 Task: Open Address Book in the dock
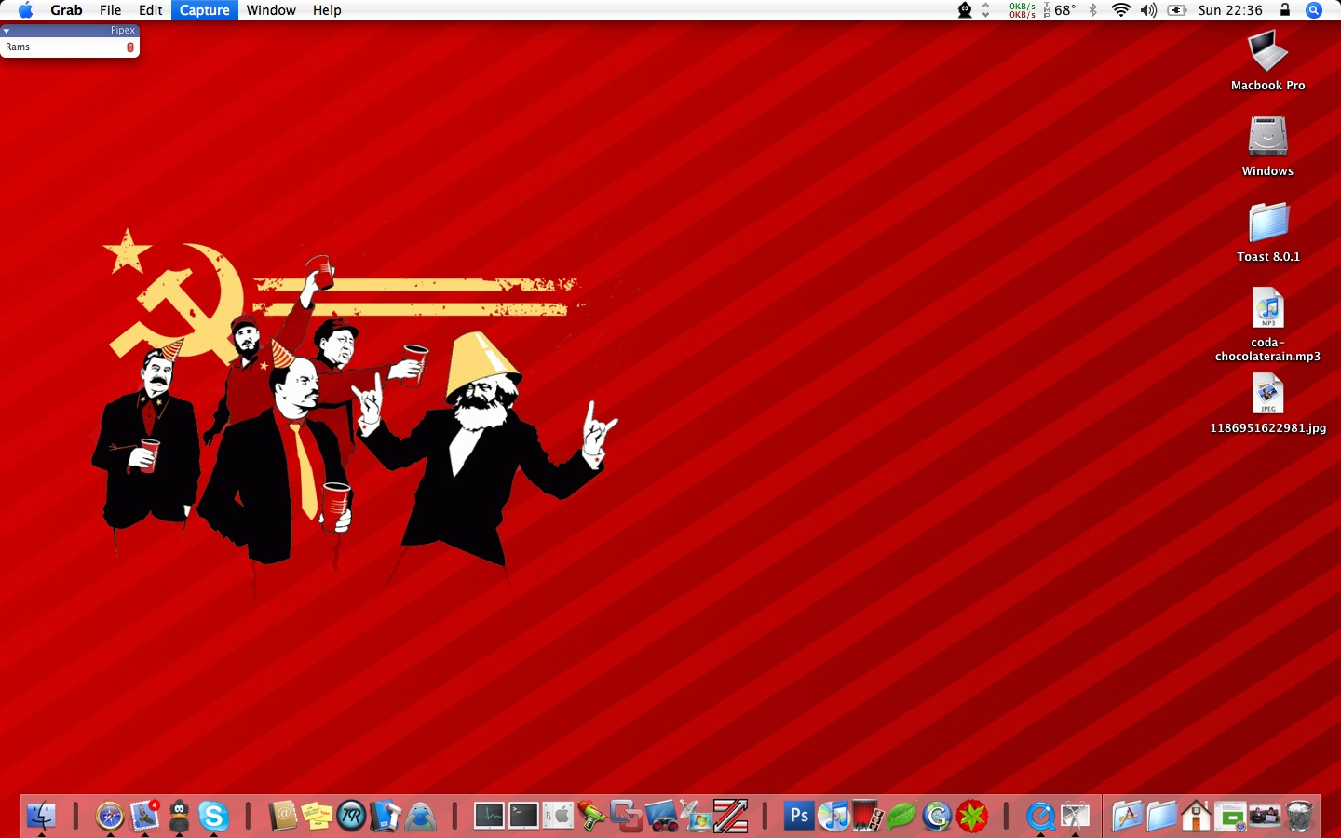(283, 817)
